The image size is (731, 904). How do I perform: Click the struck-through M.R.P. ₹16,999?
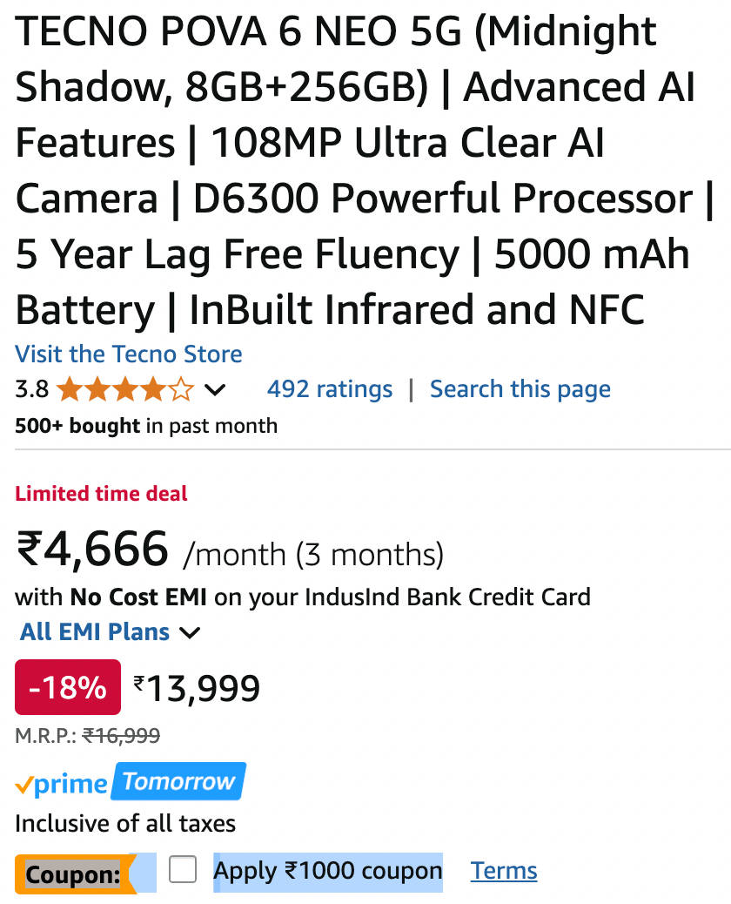click(x=121, y=736)
